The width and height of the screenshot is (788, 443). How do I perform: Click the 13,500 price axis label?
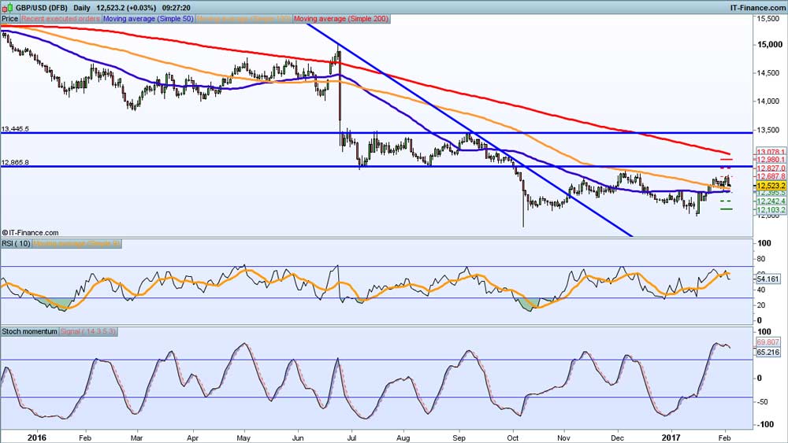[x=768, y=130]
